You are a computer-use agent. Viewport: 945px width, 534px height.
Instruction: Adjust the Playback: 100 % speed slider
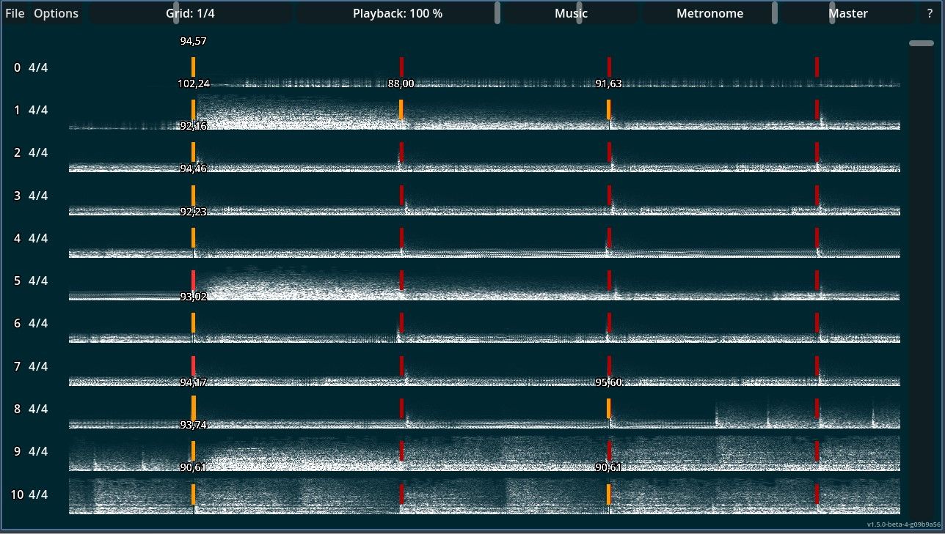tap(397, 13)
